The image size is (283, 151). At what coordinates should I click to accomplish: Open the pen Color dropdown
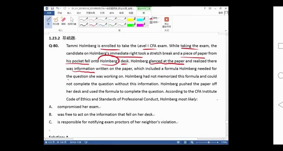coord(155,18)
